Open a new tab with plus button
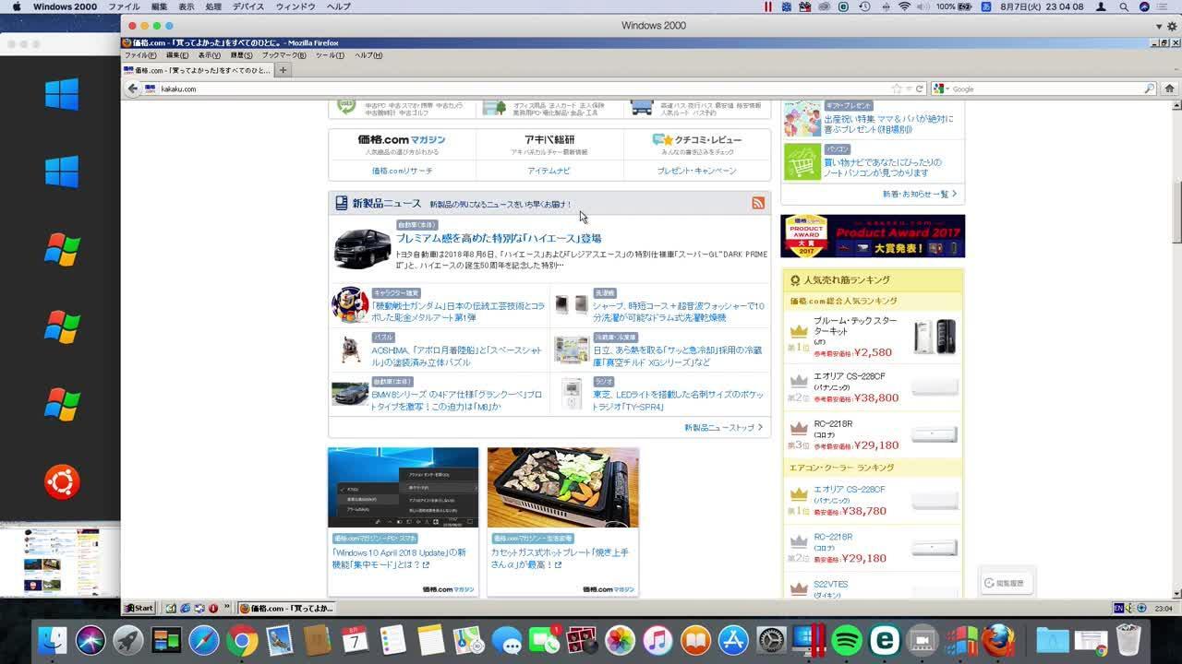This screenshot has width=1182, height=664. pos(283,70)
